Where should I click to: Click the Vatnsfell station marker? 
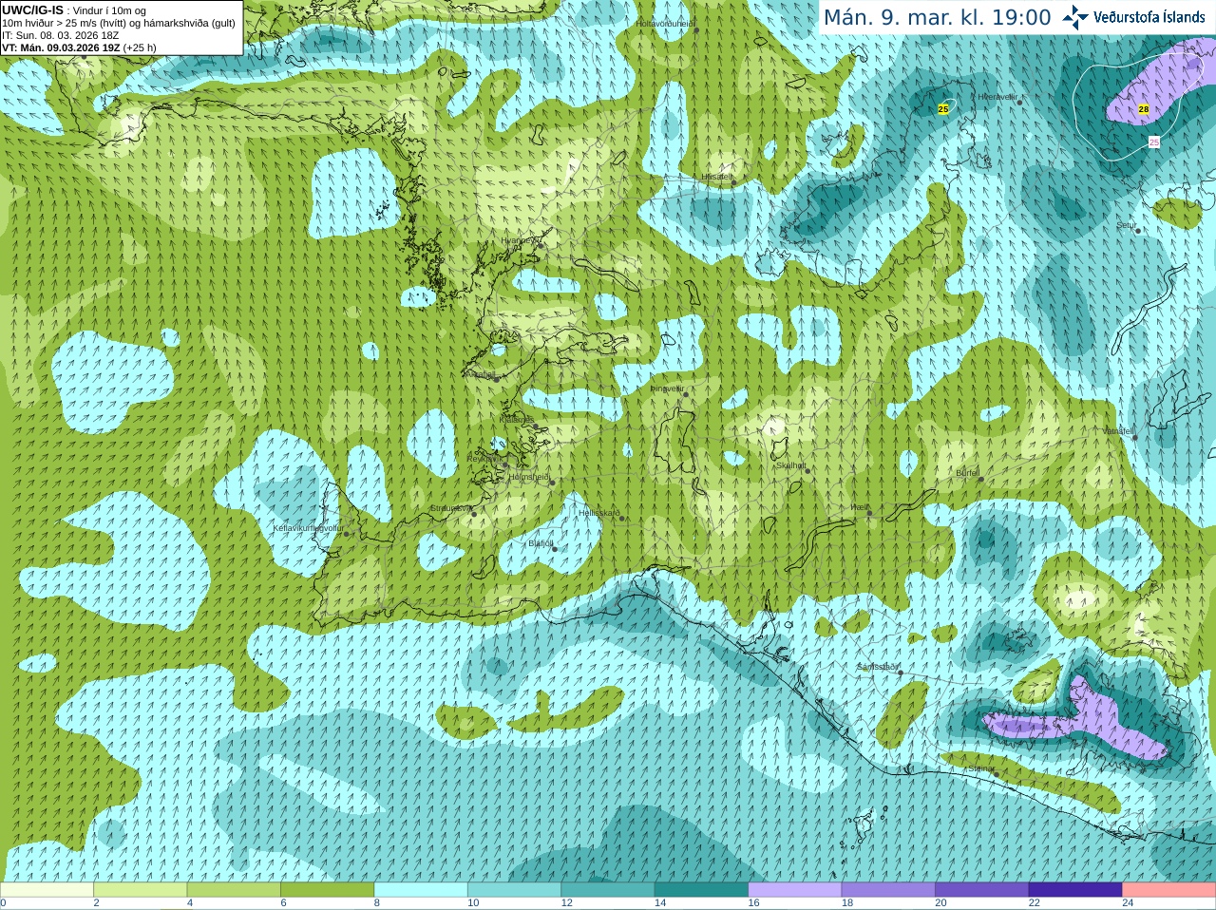coord(1135,436)
